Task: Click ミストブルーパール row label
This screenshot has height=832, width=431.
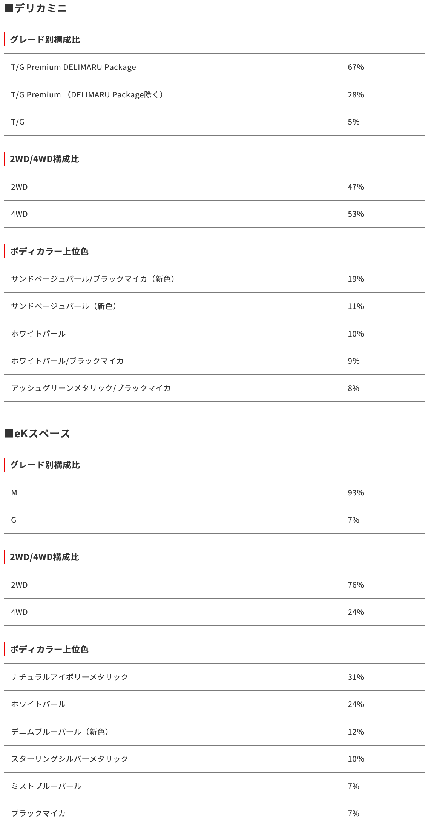Action: tap(46, 786)
